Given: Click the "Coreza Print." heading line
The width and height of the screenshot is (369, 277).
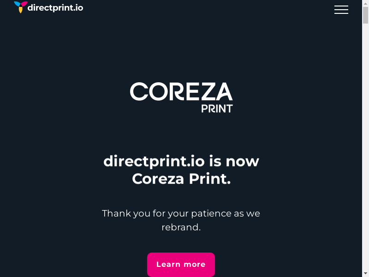Looking at the screenshot, I should click(181, 179).
